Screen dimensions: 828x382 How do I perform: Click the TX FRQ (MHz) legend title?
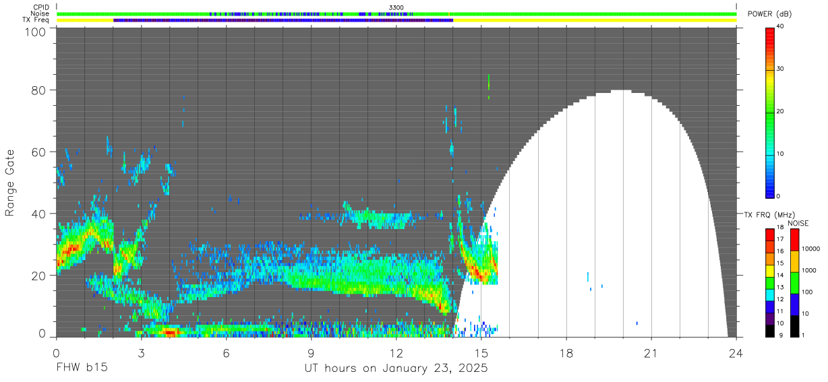[768, 215]
